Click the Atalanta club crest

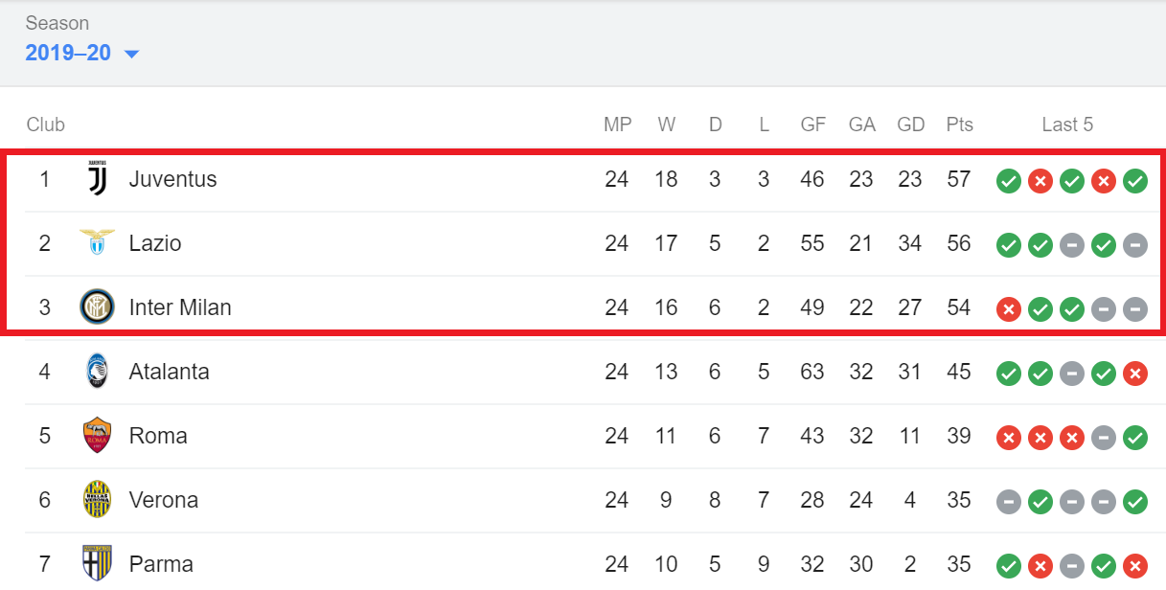[97, 372]
